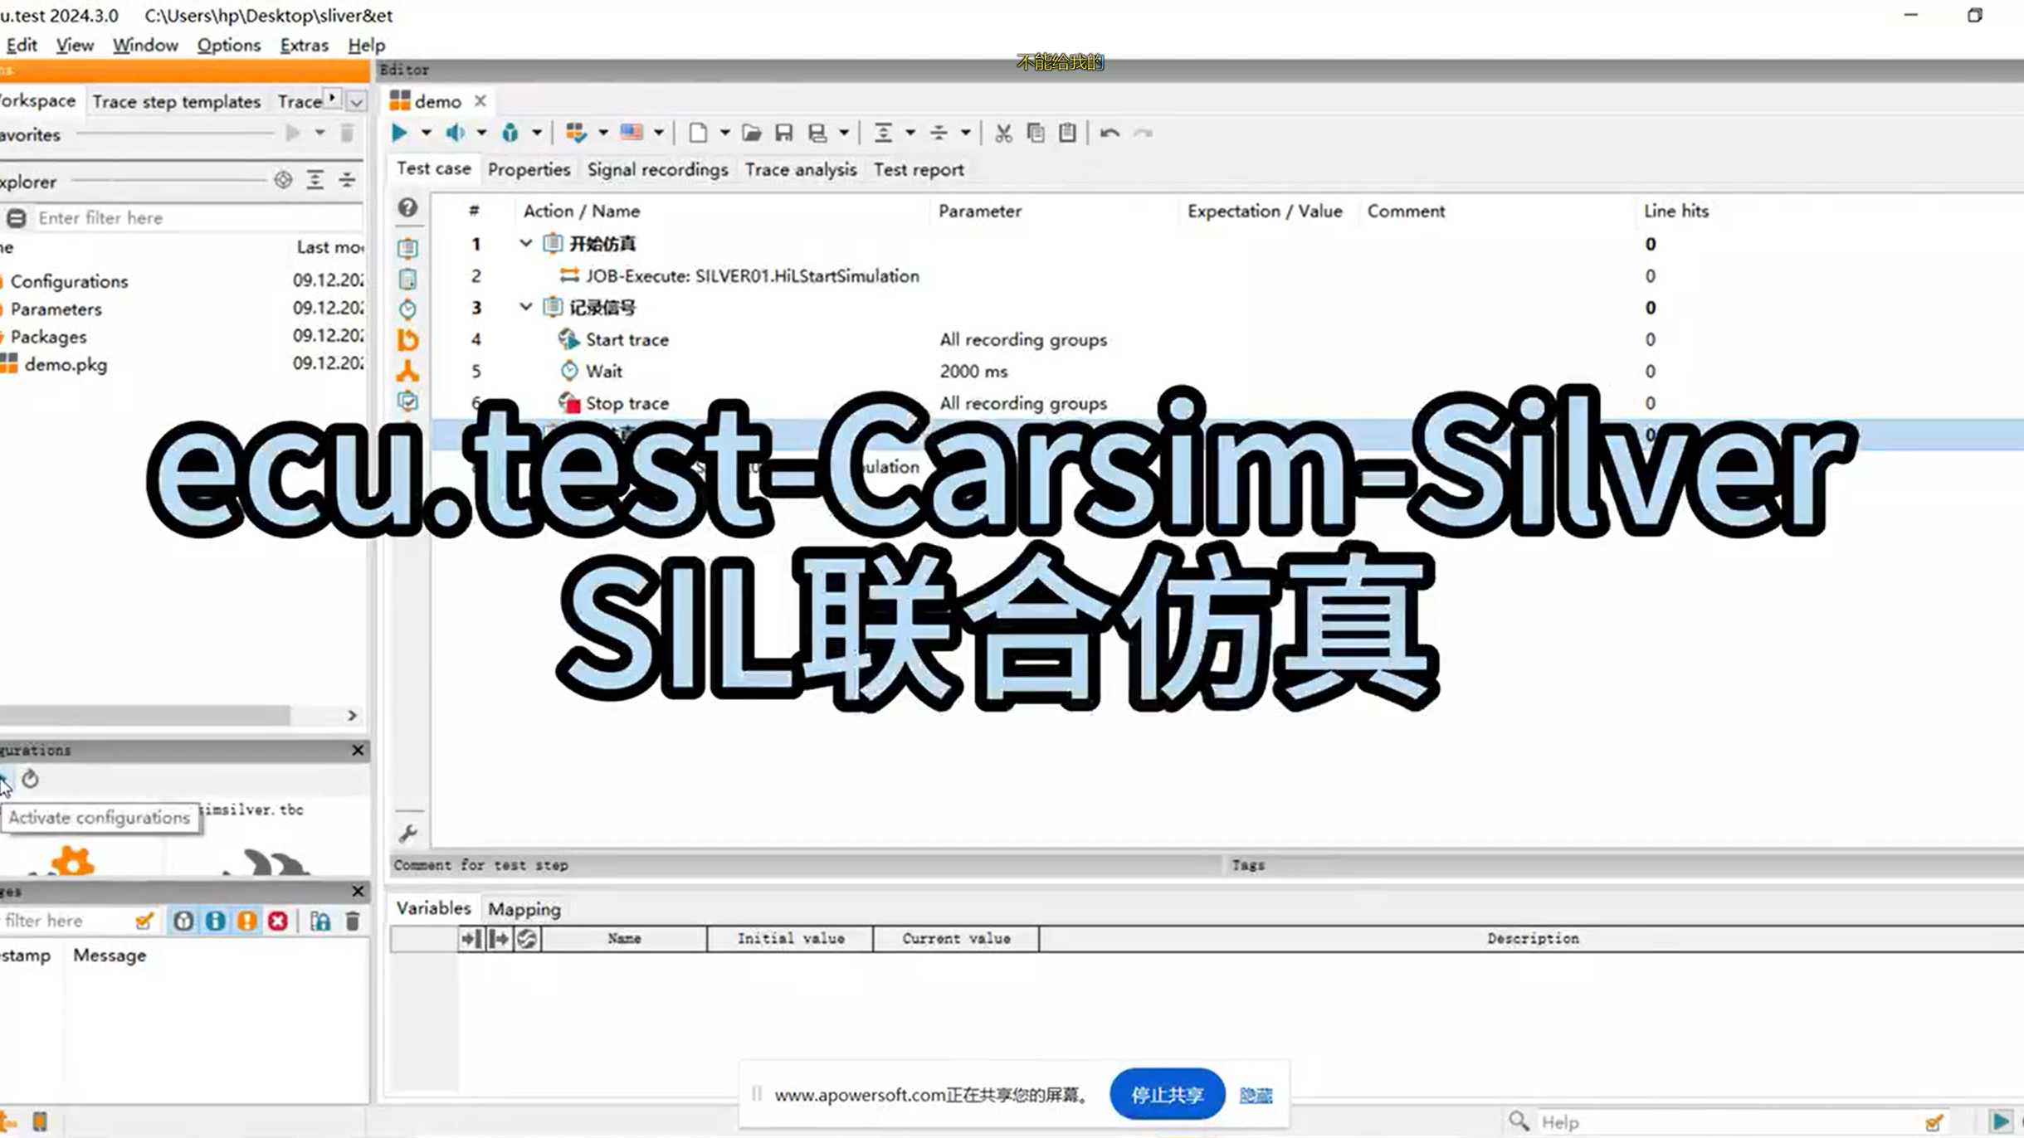Image resolution: width=2024 pixels, height=1138 pixels.
Task: Click the package check icon with orange tiles
Action: 575,133
